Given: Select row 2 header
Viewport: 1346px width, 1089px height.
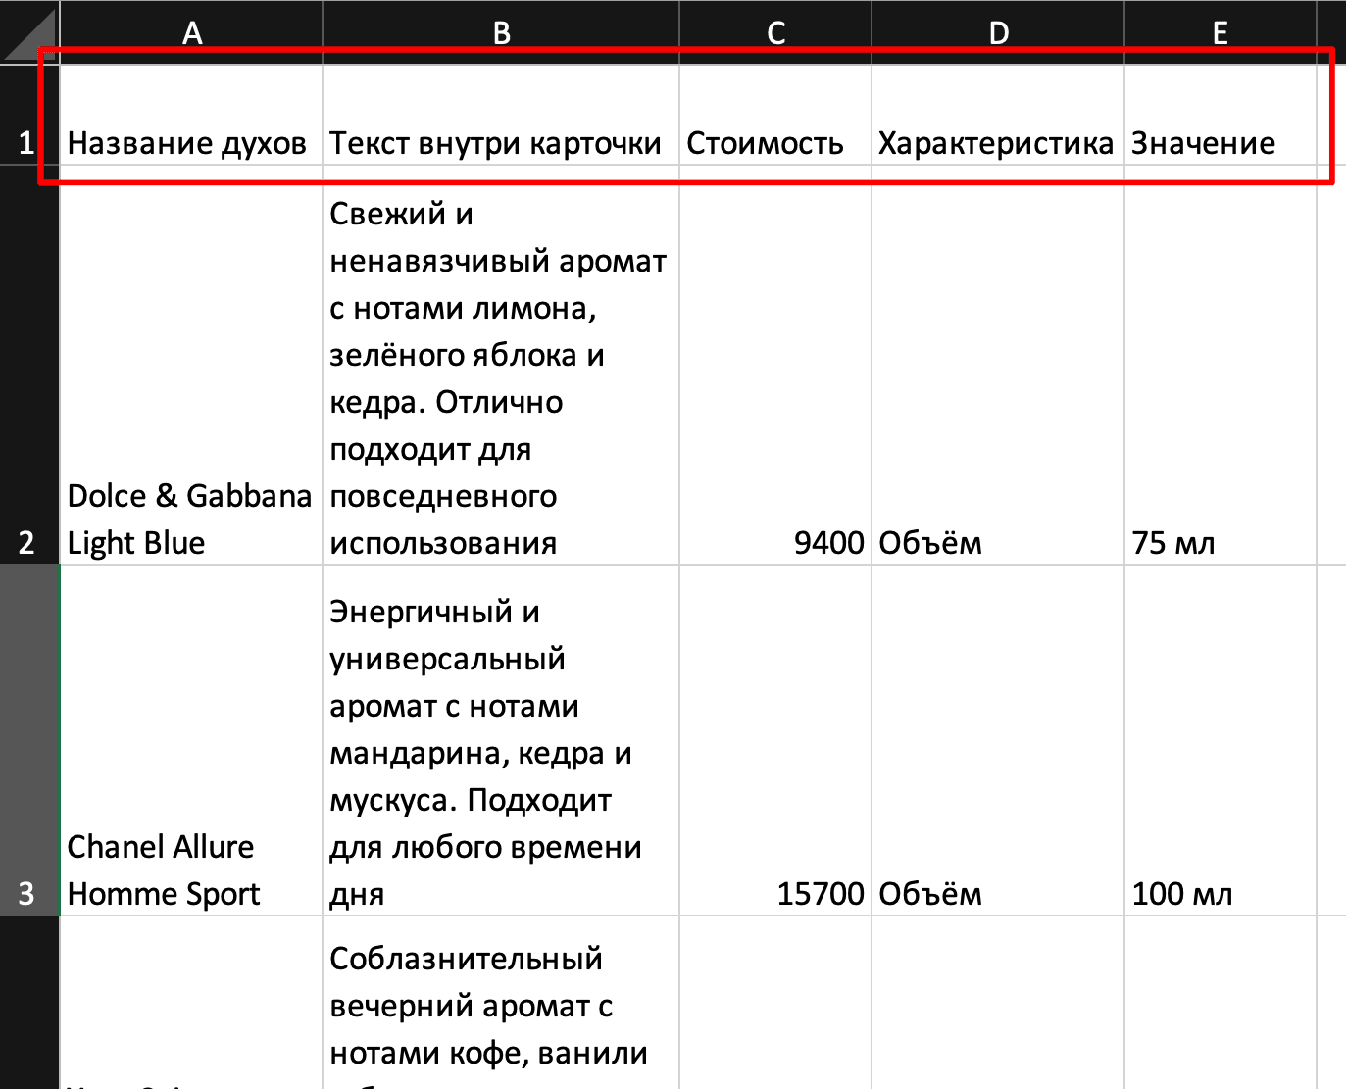Looking at the screenshot, I should pos(29,365).
